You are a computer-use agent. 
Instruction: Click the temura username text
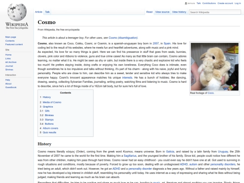click(x=191, y=3)
